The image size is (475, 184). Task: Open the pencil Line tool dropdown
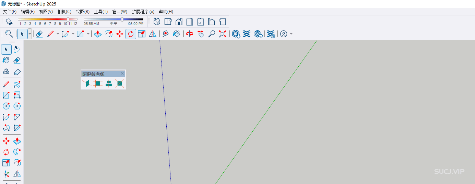(x=58, y=34)
